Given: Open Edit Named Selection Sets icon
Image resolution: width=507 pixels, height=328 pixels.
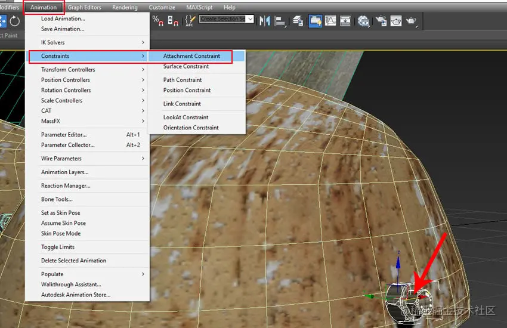Looking at the screenshot, I should (x=190, y=21).
